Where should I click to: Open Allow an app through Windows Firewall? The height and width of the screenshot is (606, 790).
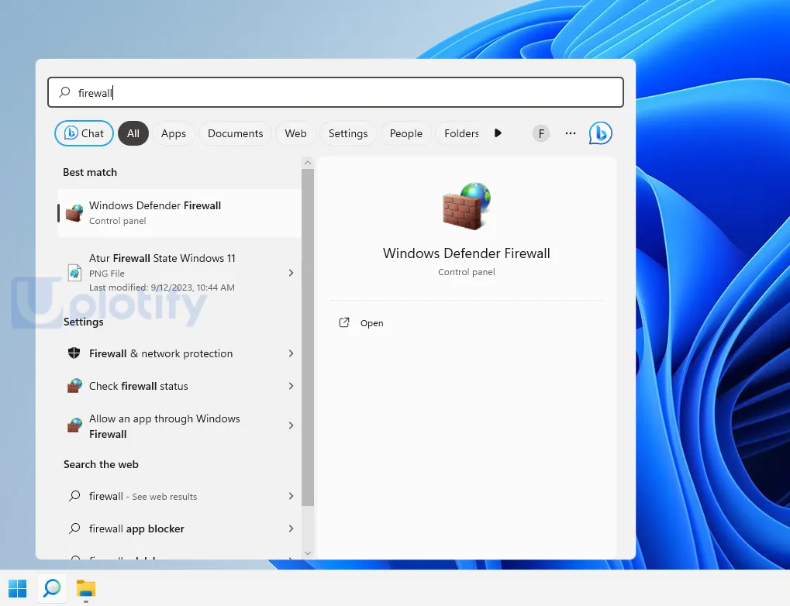pyautogui.click(x=179, y=426)
